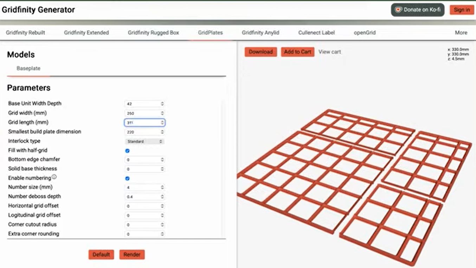Download the generated baseplate model
The width and height of the screenshot is (476, 268).
pos(261,52)
